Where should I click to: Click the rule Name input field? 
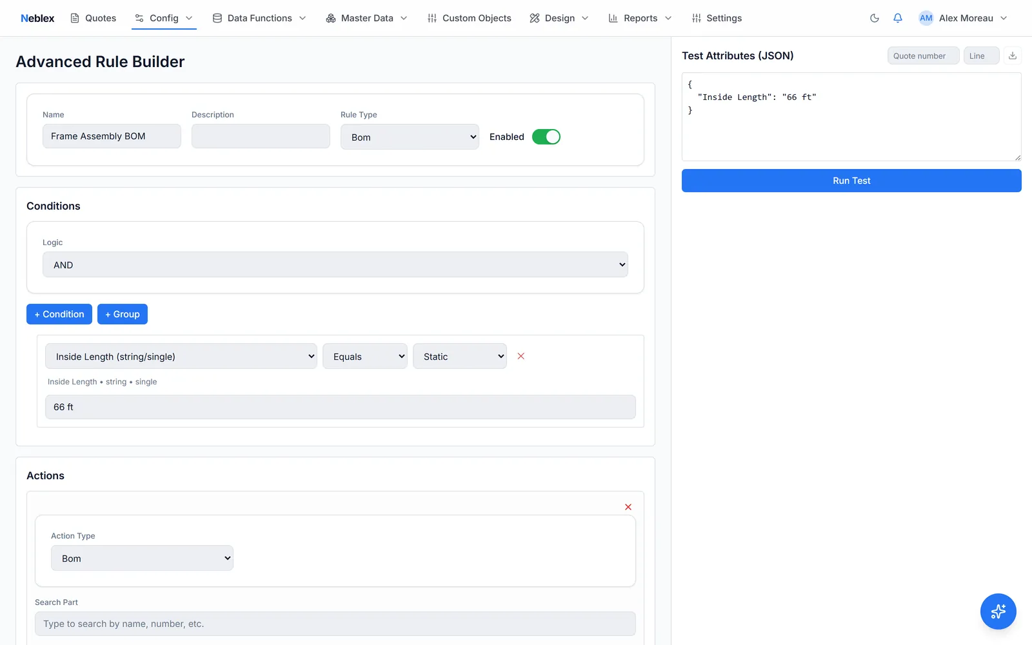tap(112, 136)
